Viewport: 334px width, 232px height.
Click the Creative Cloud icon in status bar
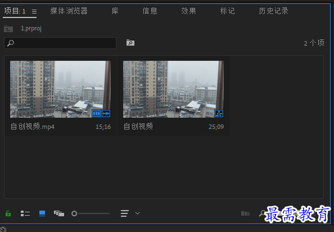(3, 229)
